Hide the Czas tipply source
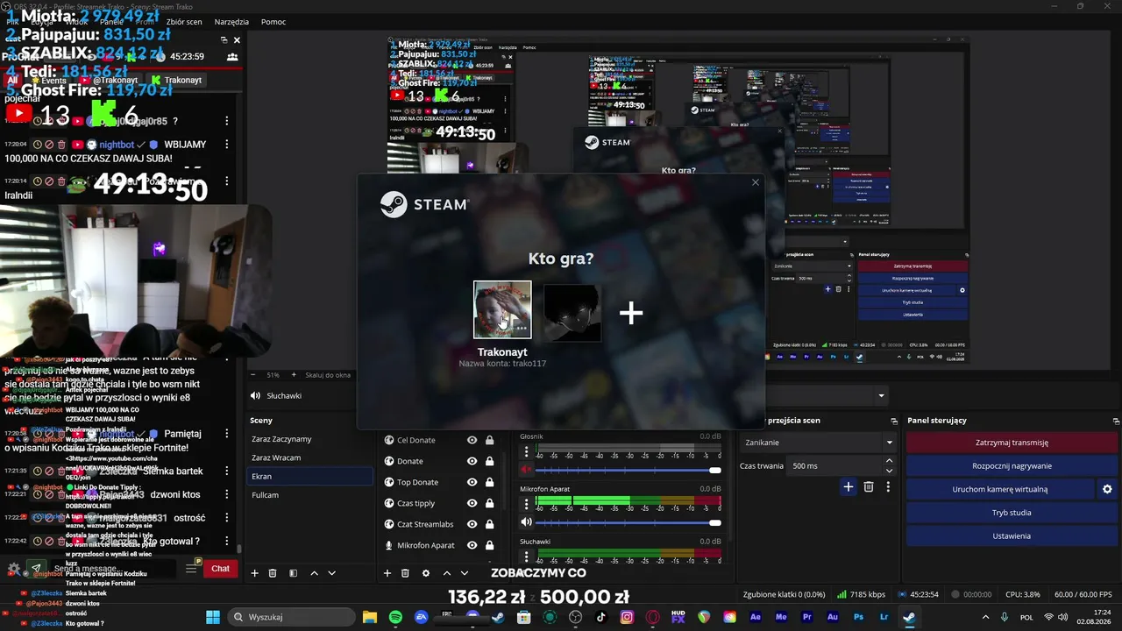The height and width of the screenshot is (631, 1122). [x=472, y=503]
